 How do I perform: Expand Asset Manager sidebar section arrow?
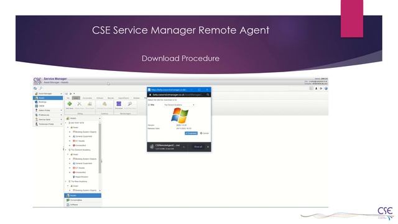61,94
